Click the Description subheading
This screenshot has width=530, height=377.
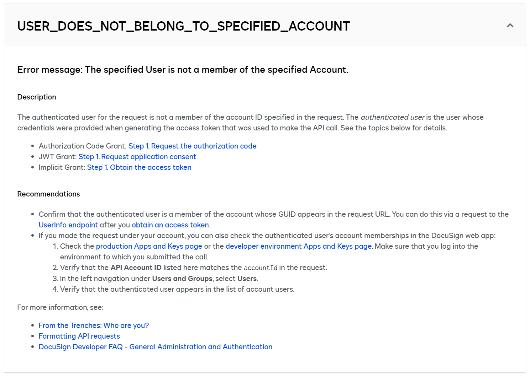[x=37, y=97]
